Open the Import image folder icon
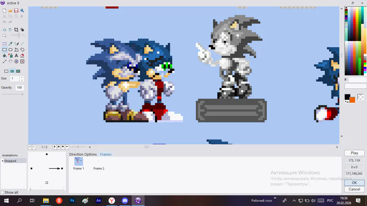Screen dimensions: 367x206 pyautogui.click(x=10, y=11)
